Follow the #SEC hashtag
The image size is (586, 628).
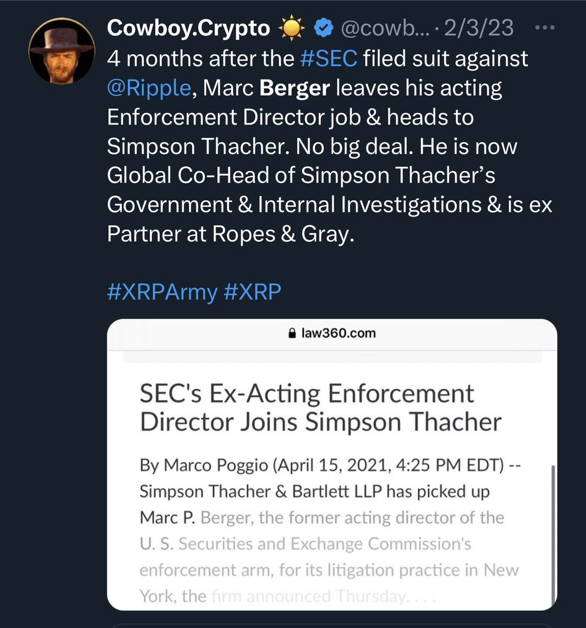(x=329, y=58)
